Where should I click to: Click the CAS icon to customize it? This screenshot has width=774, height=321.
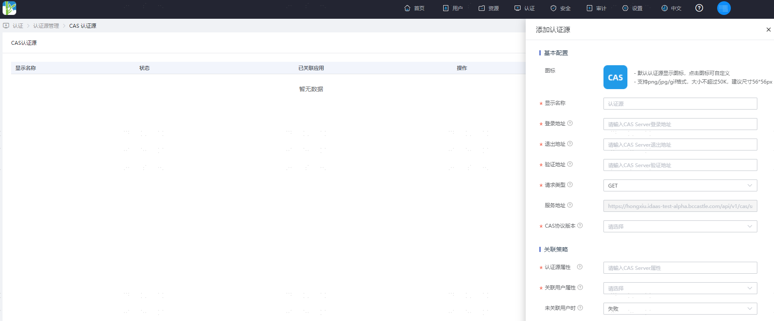(615, 77)
